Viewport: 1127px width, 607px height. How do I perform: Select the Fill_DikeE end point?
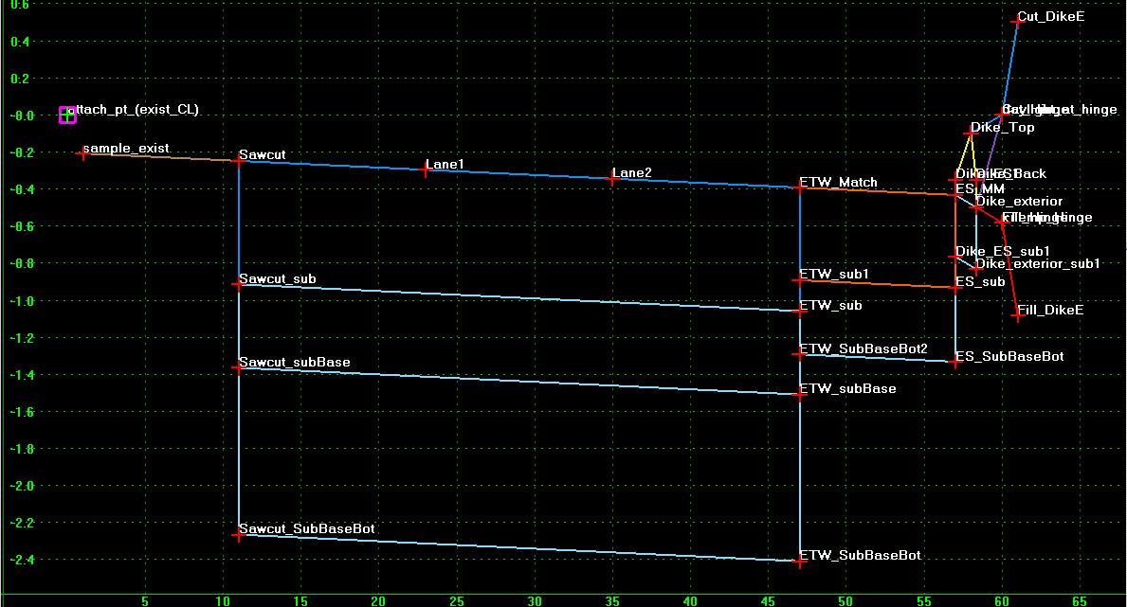tap(1018, 314)
